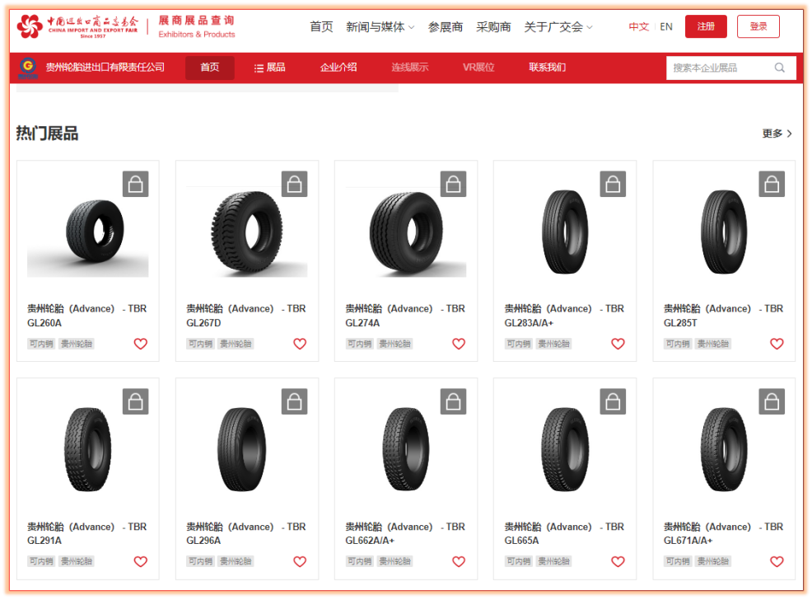Favorite the GL285T tire
Screen dimensions: 812x600
tap(777, 344)
